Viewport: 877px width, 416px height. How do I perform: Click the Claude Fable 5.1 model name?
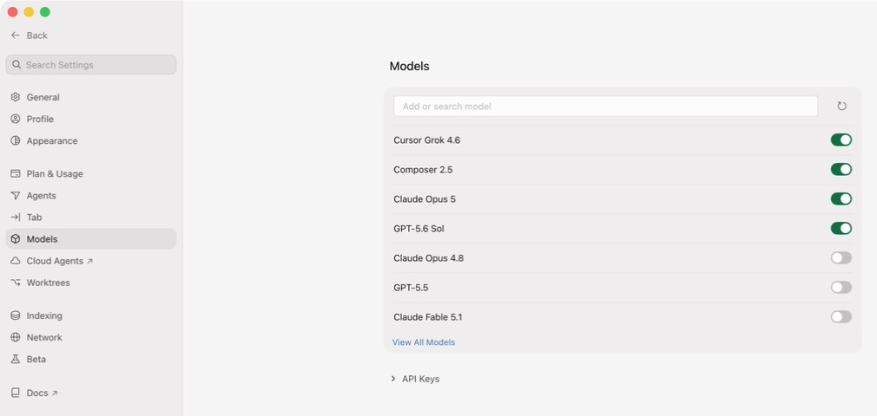click(x=428, y=317)
